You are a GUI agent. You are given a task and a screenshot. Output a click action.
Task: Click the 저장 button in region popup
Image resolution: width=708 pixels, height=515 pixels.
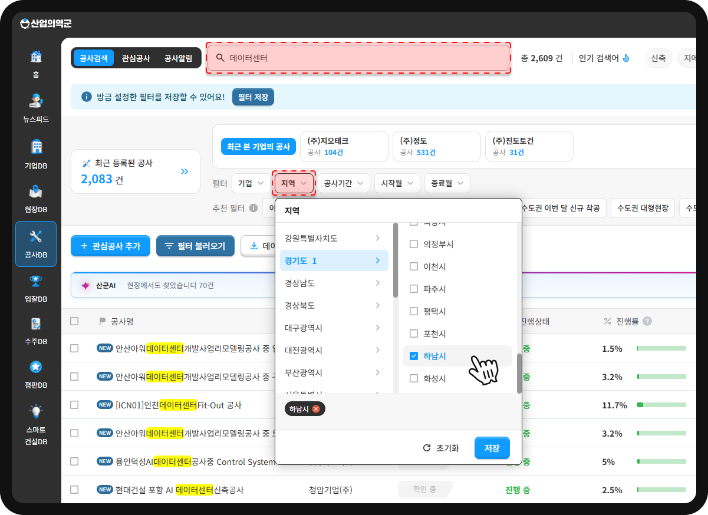(x=492, y=448)
